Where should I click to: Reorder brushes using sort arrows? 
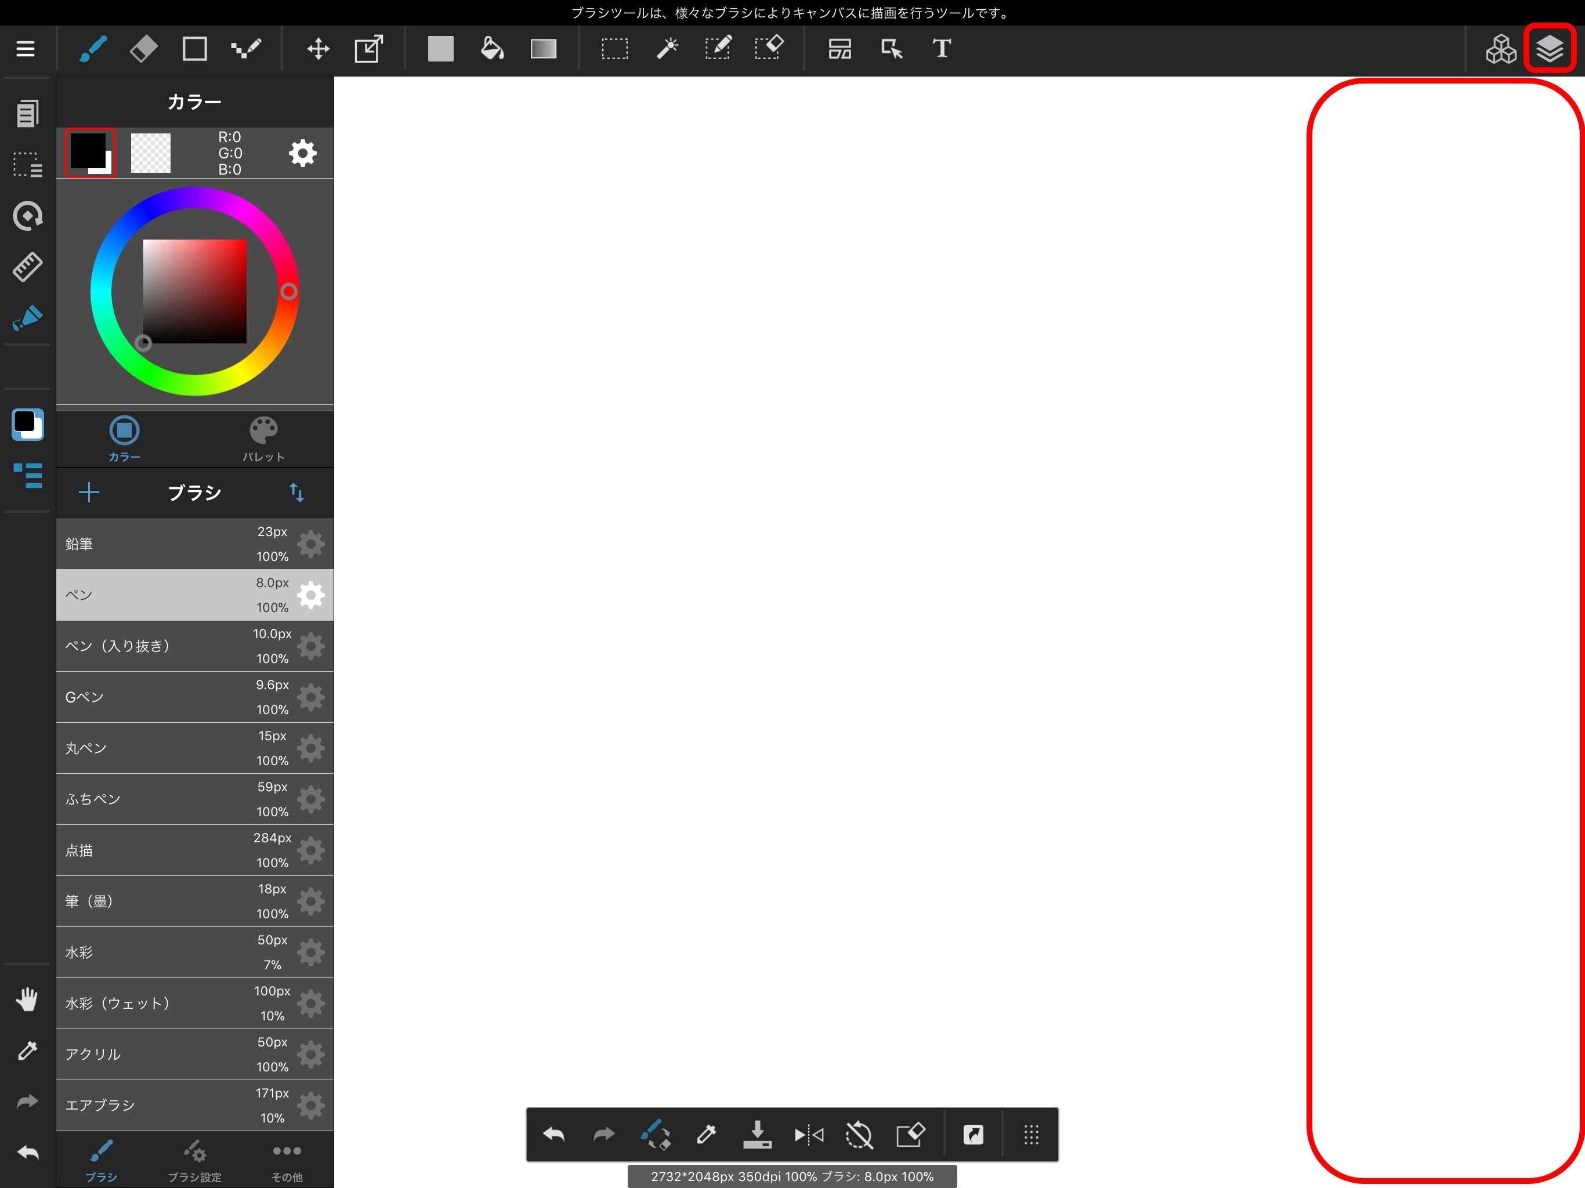point(296,492)
